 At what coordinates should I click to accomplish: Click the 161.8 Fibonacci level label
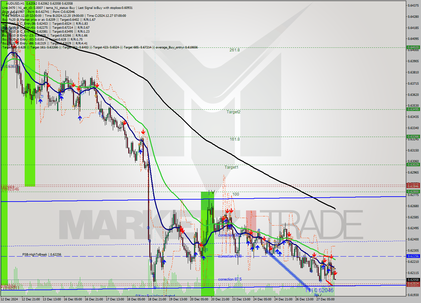tap(235, 139)
